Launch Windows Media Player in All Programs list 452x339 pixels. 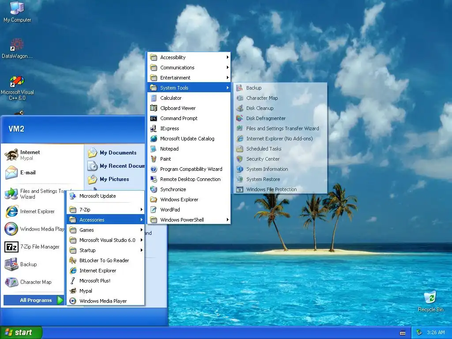coord(105,301)
